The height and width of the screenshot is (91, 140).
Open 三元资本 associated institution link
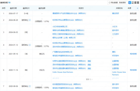tap(115, 34)
